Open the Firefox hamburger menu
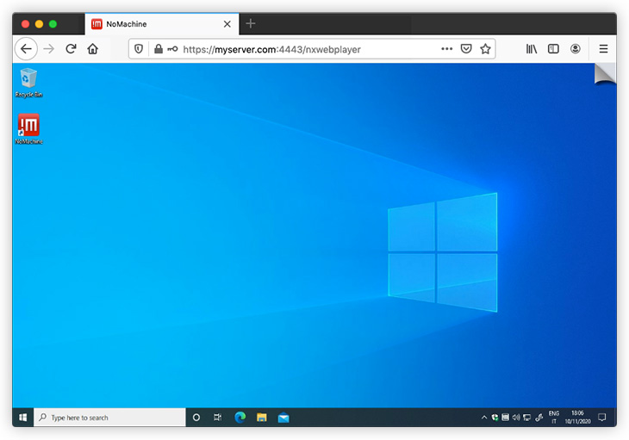 pos(603,49)
